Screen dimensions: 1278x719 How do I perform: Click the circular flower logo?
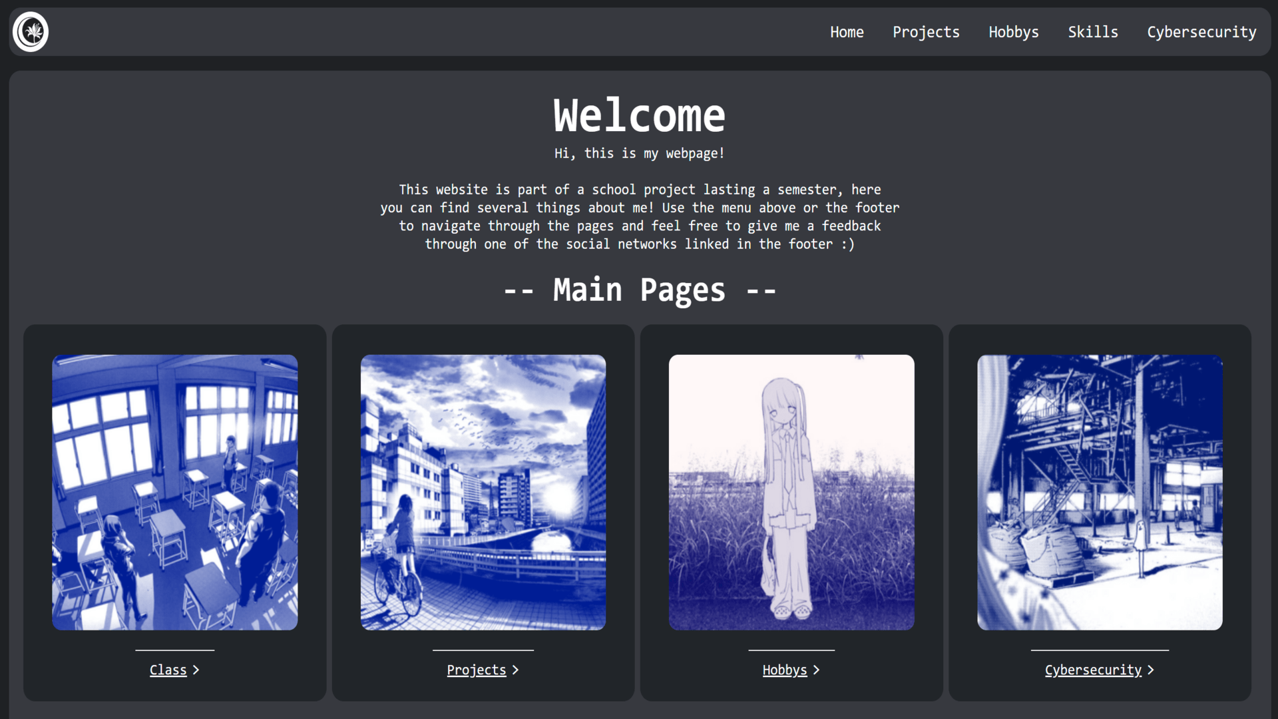(x=30, y=31)
